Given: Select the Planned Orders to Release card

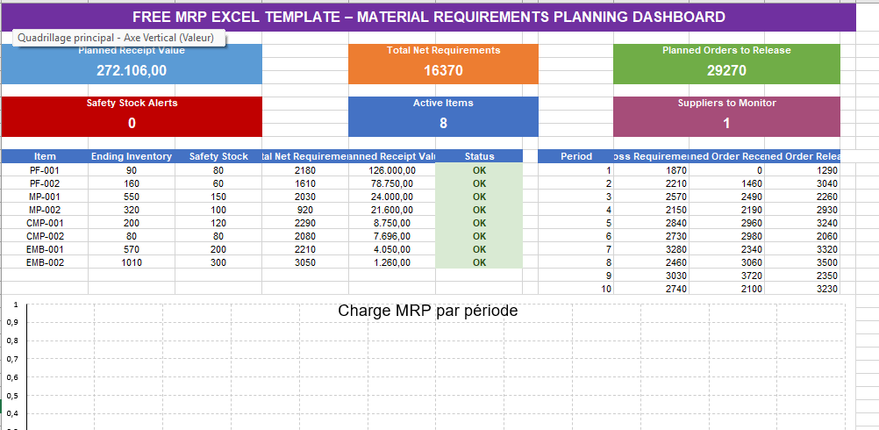Looking at the screenshot, I should click(726, 64).
